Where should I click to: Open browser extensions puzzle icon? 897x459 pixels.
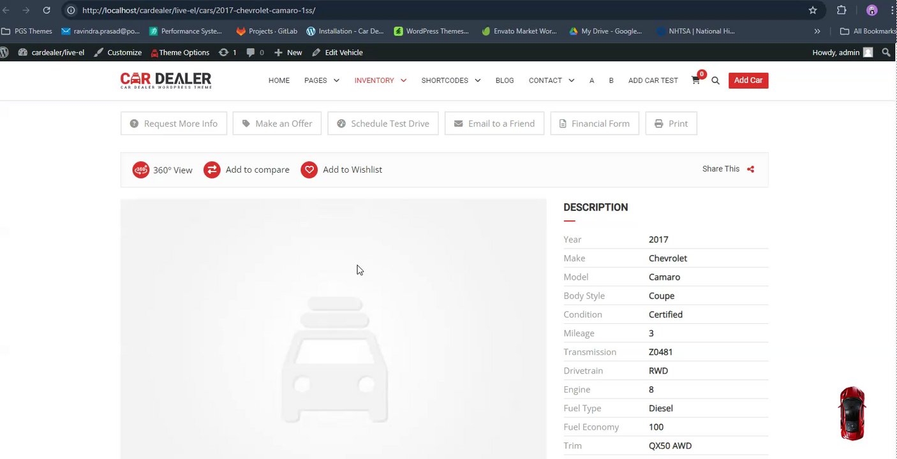841,10
